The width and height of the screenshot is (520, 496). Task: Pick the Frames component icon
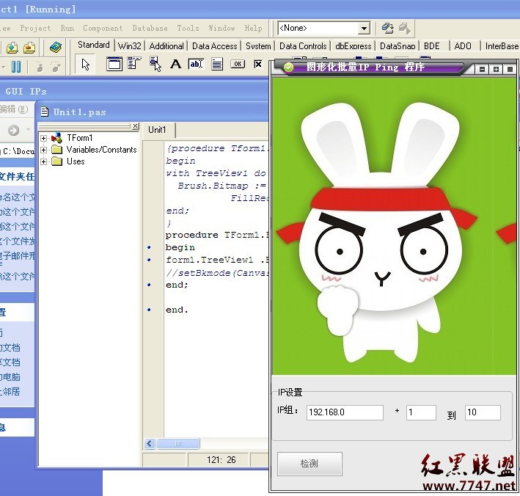pos(114,64)
